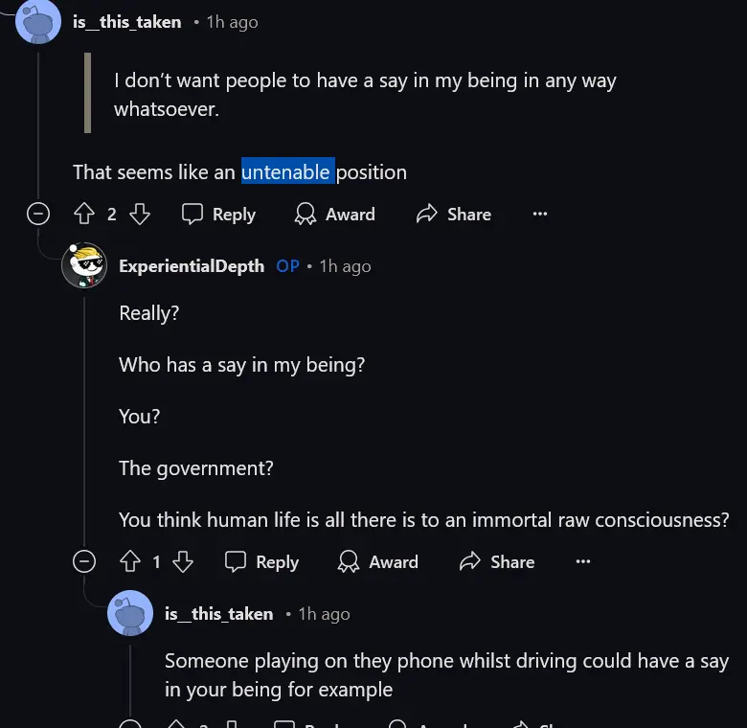Image resolution: width=747 pixels, height=728 pixels.
Task: Award the untenable position comment
Action: [x=335, y=215]
